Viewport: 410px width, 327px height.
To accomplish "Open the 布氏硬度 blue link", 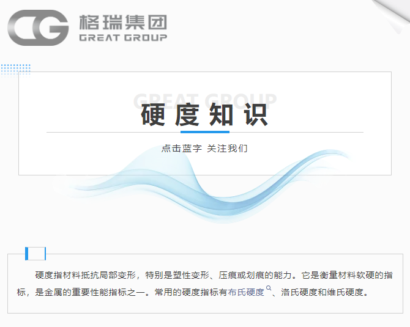I will [x=246, y=292].
